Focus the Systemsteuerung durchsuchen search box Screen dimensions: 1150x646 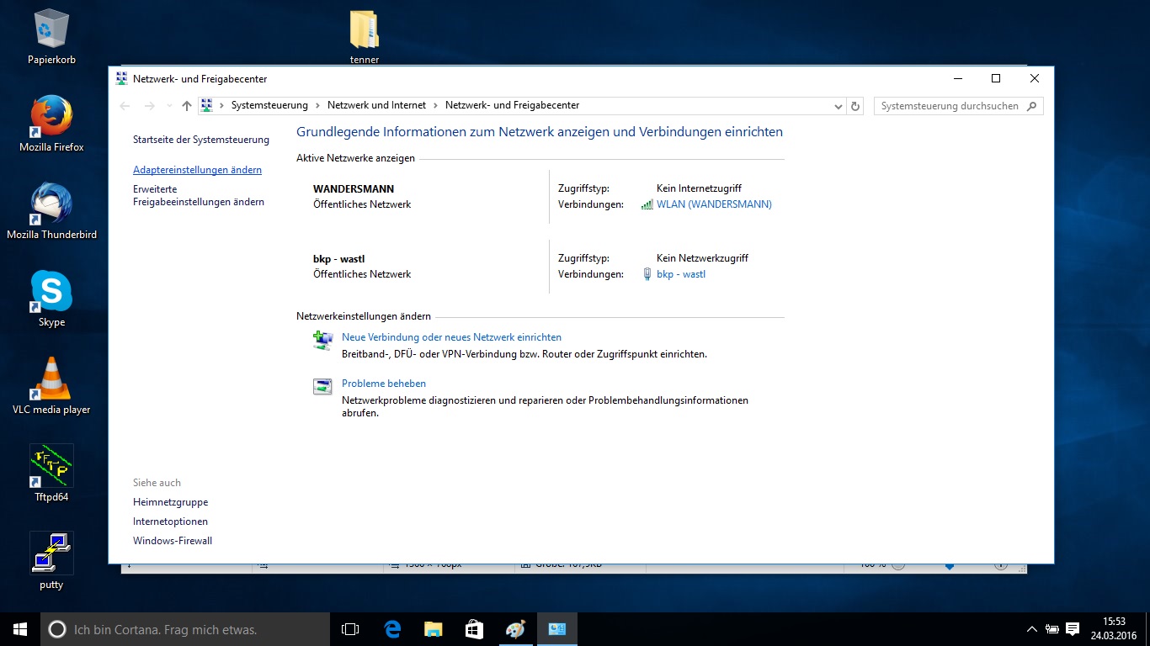(949, 106)
